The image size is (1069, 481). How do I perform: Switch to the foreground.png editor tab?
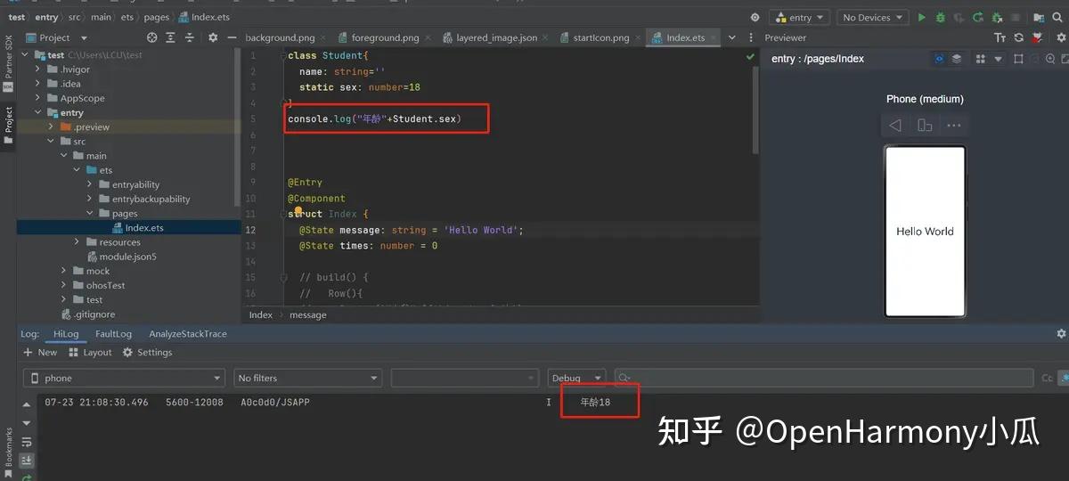coord(385,37)
